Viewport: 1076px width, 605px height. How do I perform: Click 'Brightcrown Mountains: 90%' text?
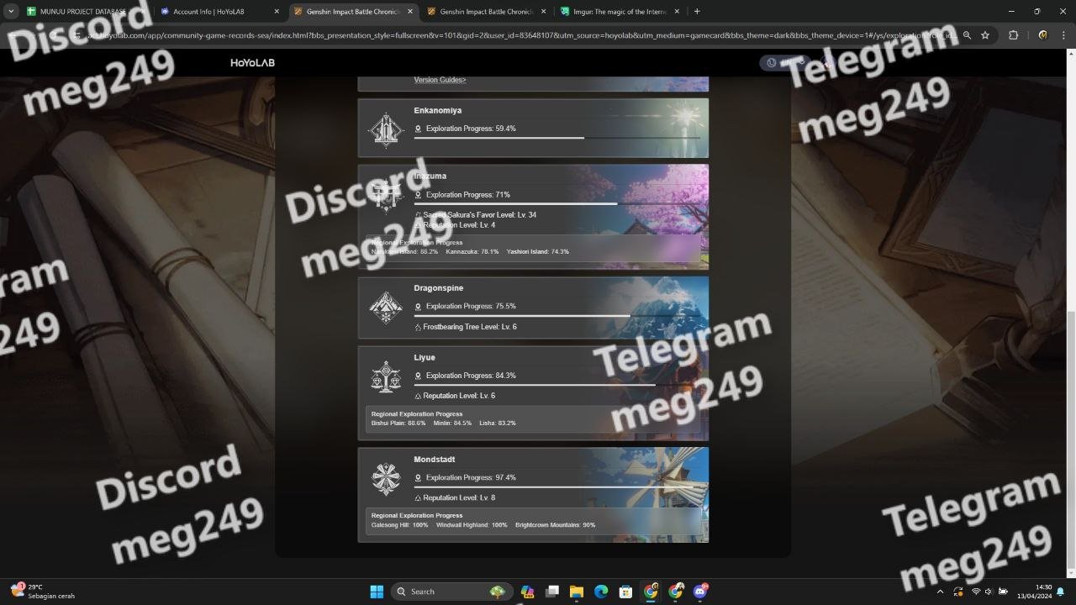556,524
